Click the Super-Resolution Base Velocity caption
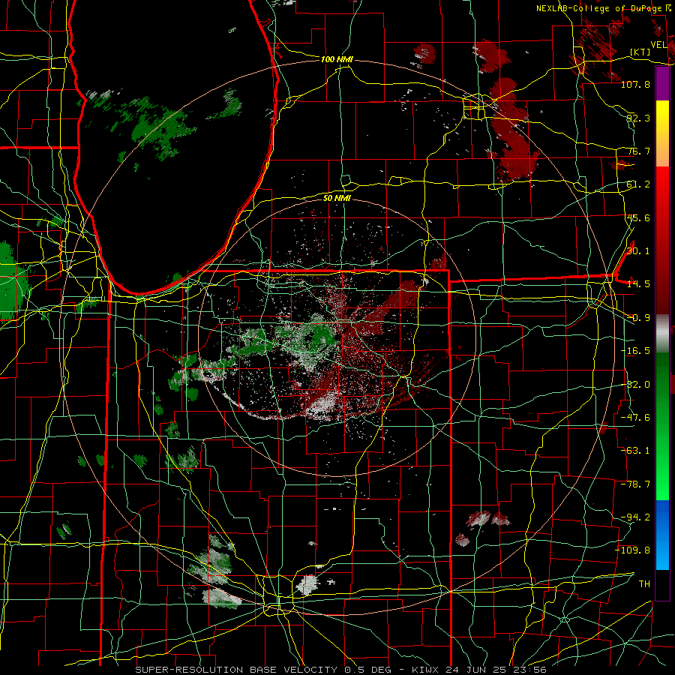675x675 pixels. (340, 670)
